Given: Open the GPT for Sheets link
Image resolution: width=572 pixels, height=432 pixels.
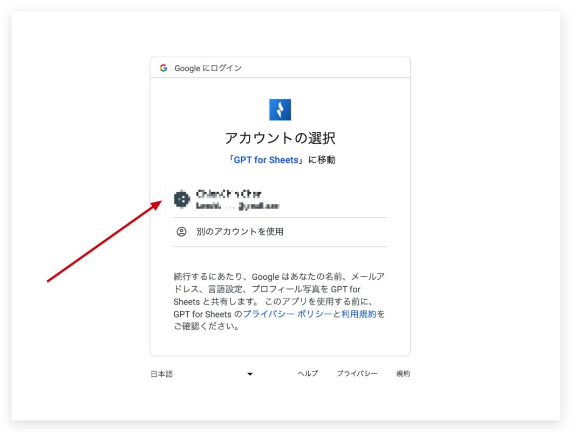Looking at the screenshot, I should click(x=266, y=160).
